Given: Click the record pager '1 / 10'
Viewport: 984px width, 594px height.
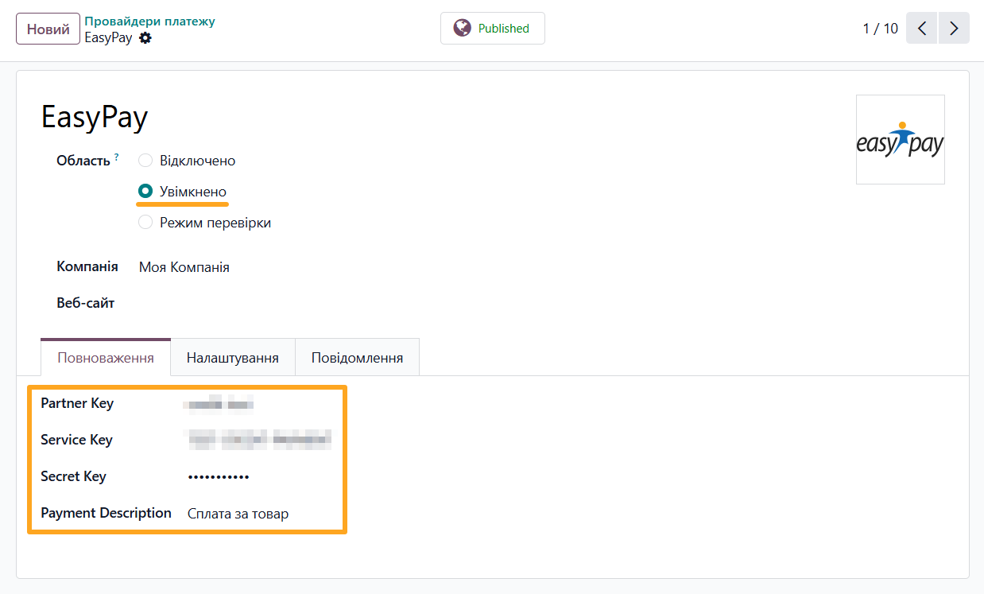Looking at the screenshot, I should coord(880,29).
